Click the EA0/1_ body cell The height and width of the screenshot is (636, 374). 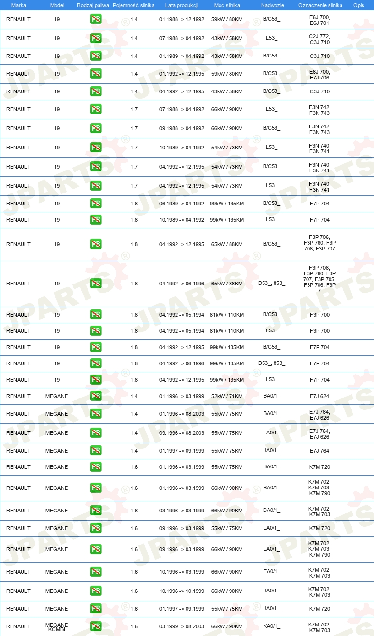[x=272, y=572]
